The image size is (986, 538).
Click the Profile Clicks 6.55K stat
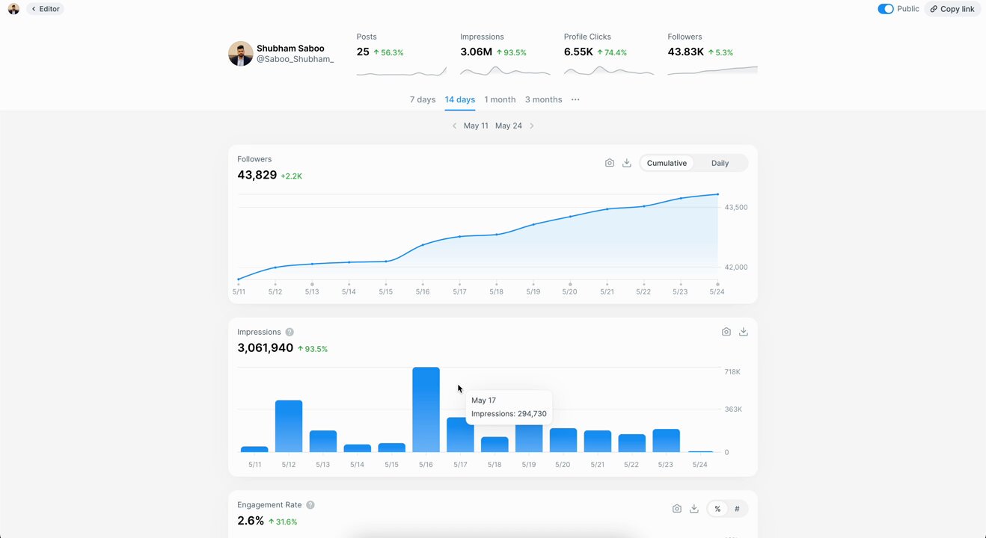click(595, 52)
